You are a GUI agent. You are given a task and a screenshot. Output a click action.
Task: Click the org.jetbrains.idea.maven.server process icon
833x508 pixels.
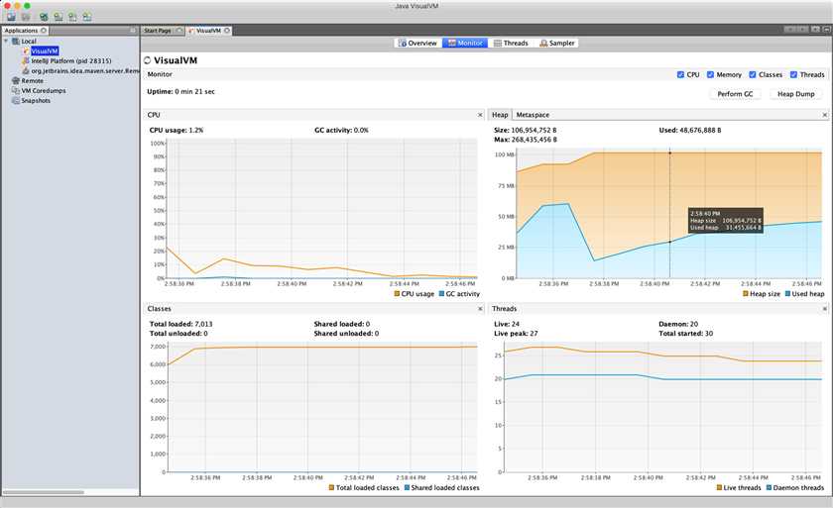click(26, 70)
